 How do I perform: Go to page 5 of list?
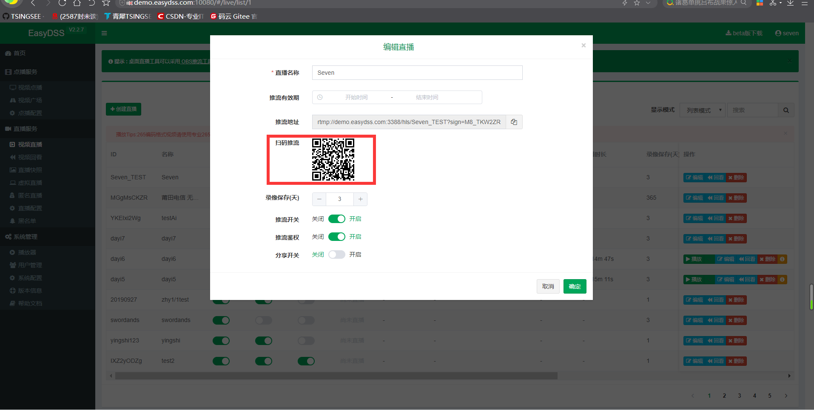770,396
